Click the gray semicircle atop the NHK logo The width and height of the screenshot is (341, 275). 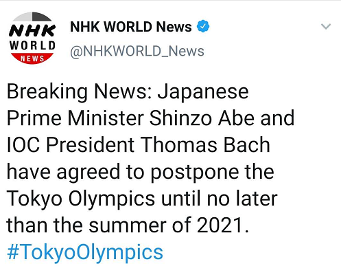(x=32, y=16)
